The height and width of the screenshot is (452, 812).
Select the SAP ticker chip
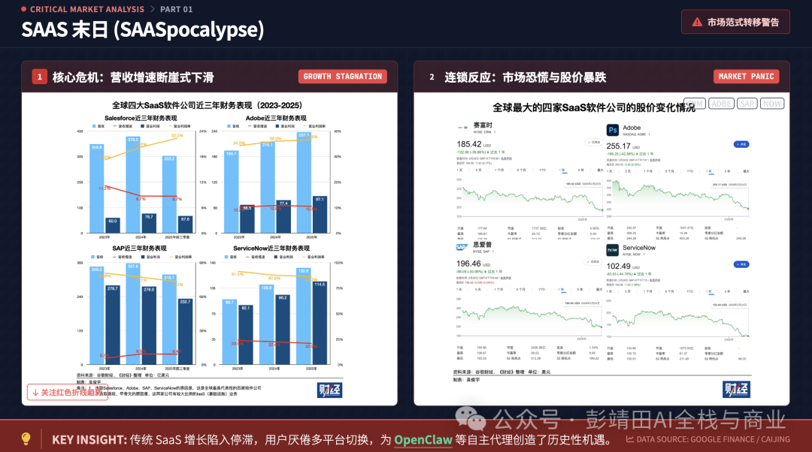click(747, 104)
